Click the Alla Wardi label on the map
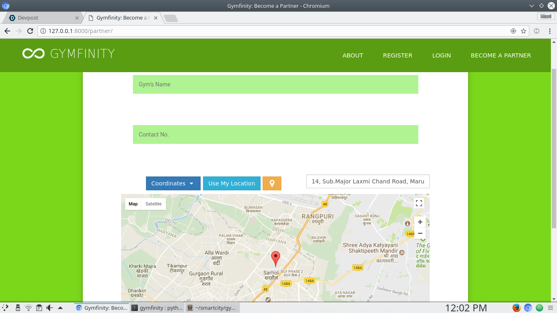The image size is (557, 313). [x=217, y=258]
